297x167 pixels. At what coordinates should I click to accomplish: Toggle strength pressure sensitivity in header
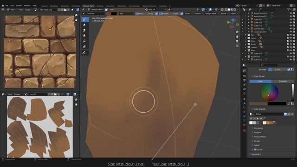tap(181, 13)
